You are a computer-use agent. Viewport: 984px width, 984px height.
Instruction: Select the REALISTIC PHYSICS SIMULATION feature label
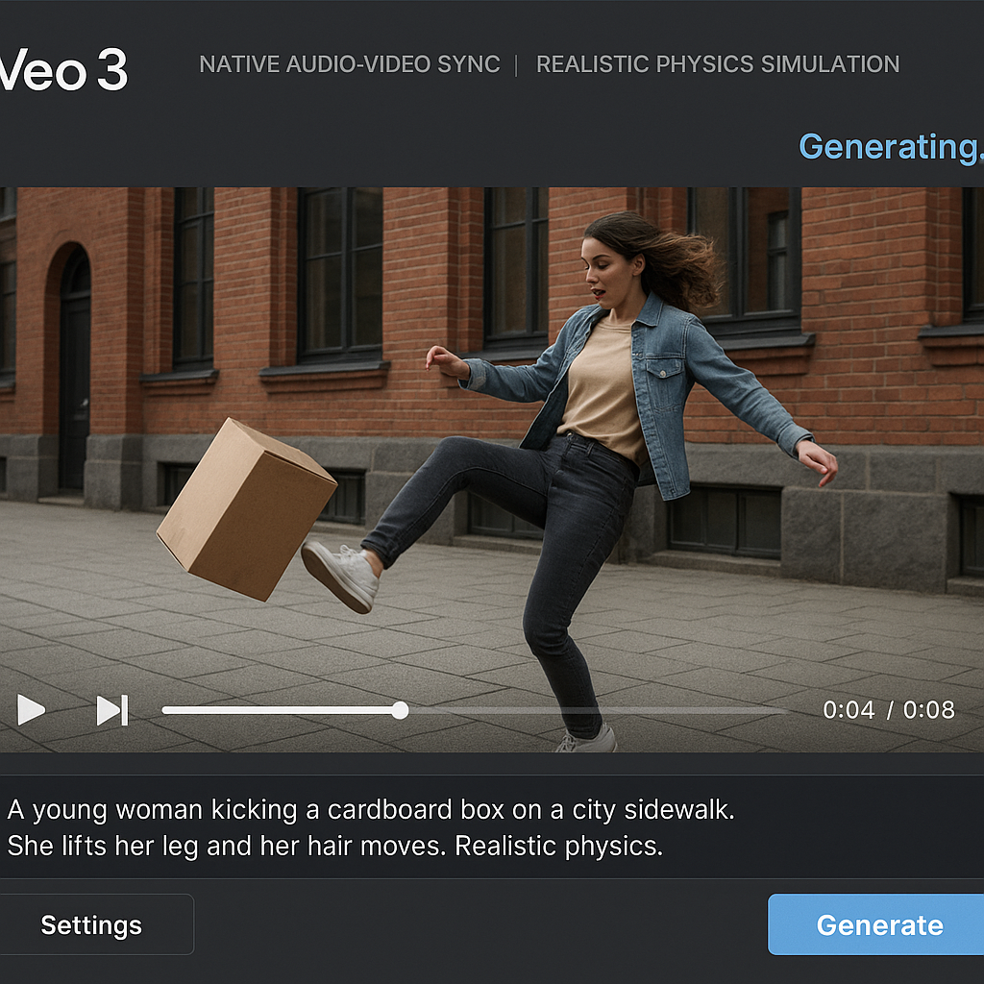[719, 64]
